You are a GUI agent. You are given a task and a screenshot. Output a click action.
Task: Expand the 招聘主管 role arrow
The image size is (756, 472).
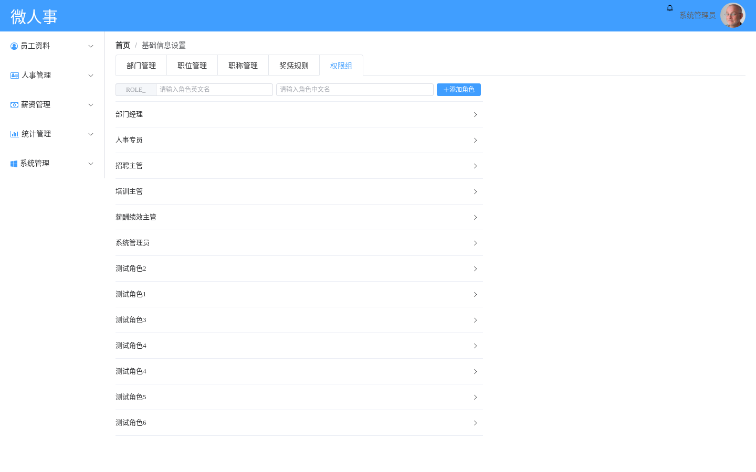click(x=475, y=166)
